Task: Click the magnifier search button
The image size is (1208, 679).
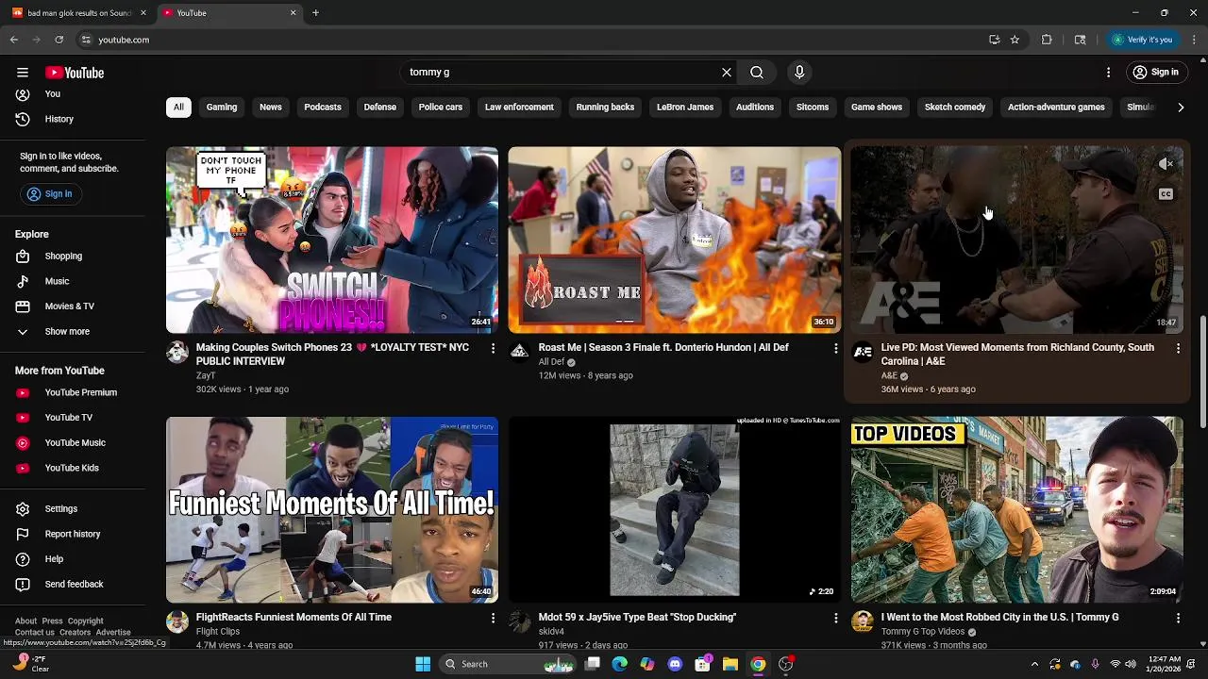Action: [757, 73]
